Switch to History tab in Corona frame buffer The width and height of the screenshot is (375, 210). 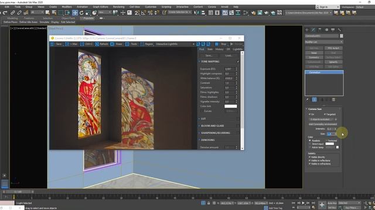[219, 49]
